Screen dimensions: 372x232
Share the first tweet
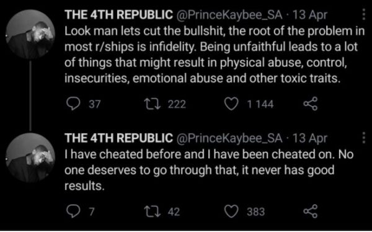(x=311, y=104)
